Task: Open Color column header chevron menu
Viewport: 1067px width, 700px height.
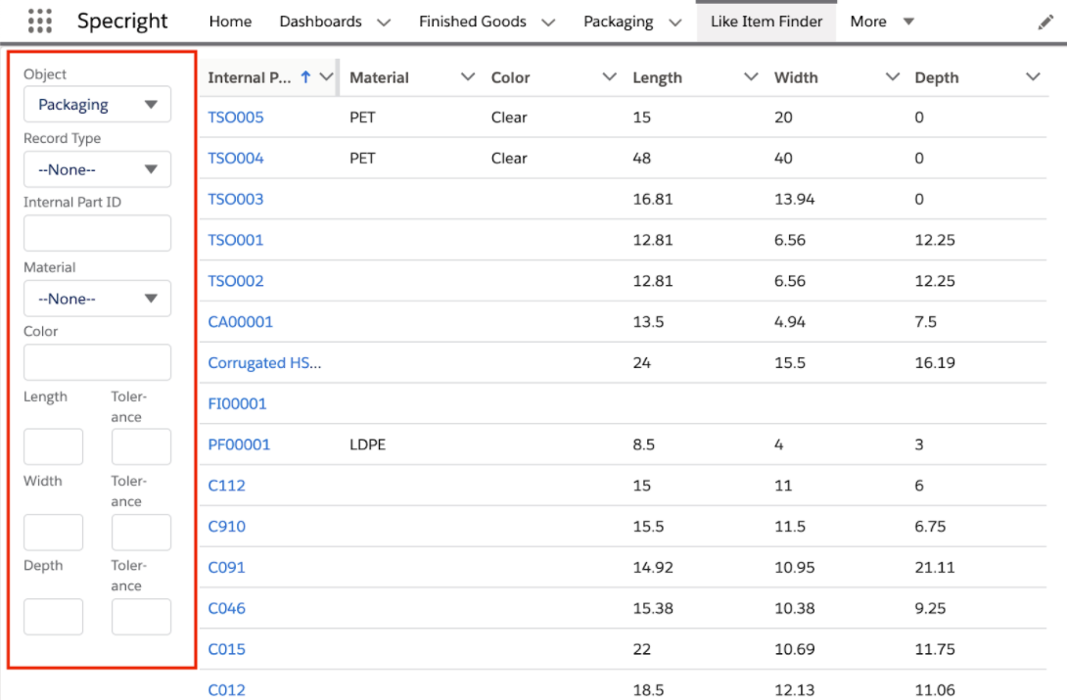Action: click(x=610, y=77)
